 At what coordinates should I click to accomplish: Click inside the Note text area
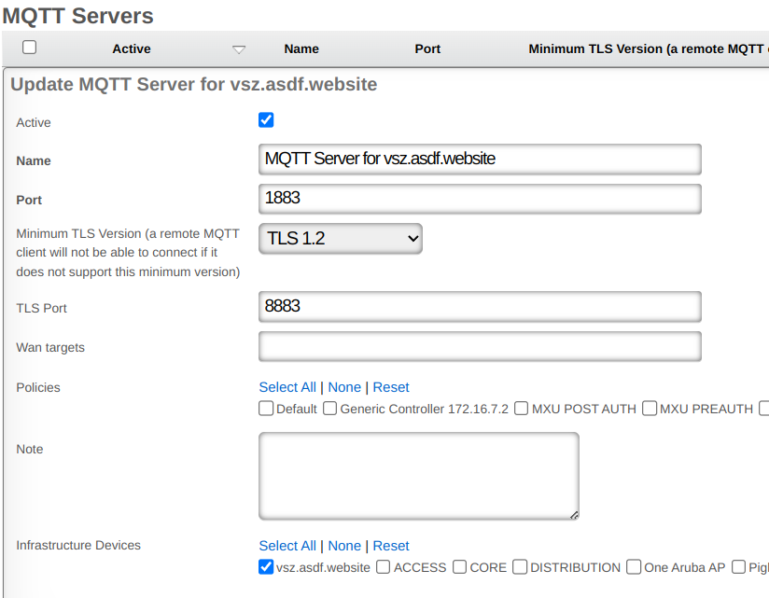(x=419, y=476)
